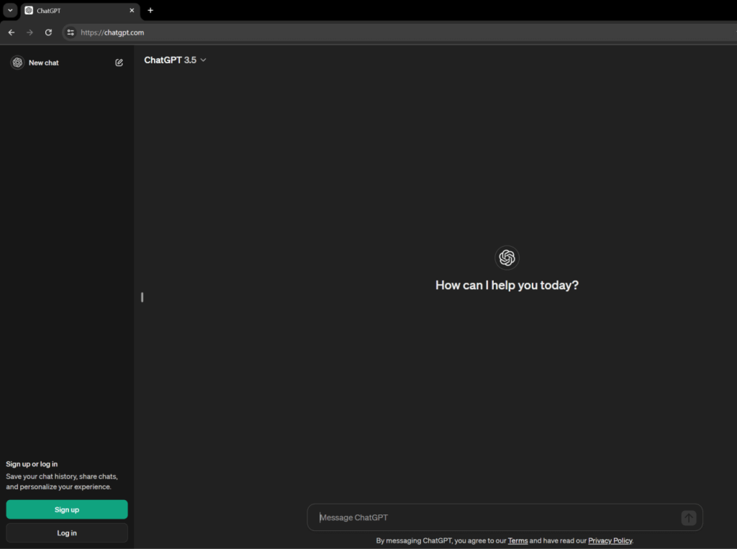Open the Privacy Policy link
The width and height of the screenshot is (737, 549).
tap(610, 540)
